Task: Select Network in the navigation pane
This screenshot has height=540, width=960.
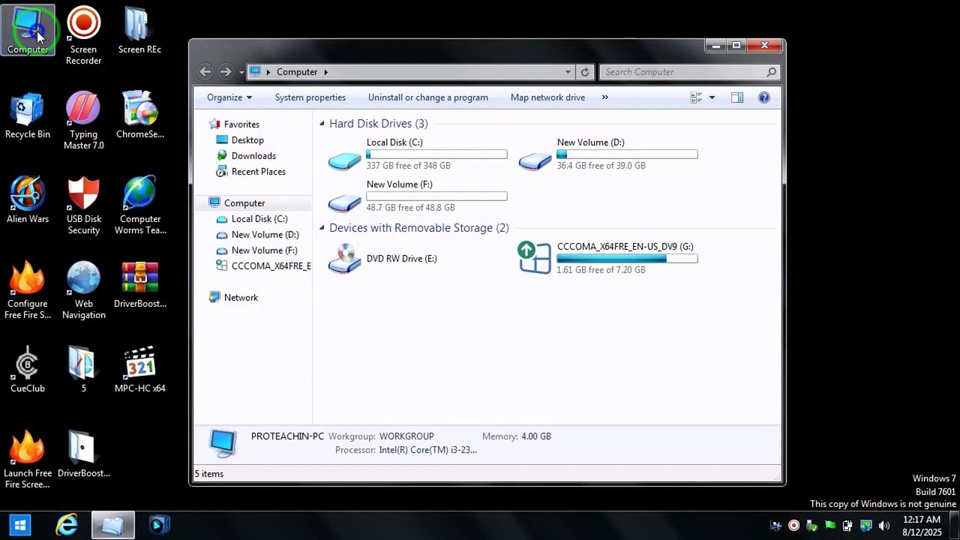Action: 241,298
